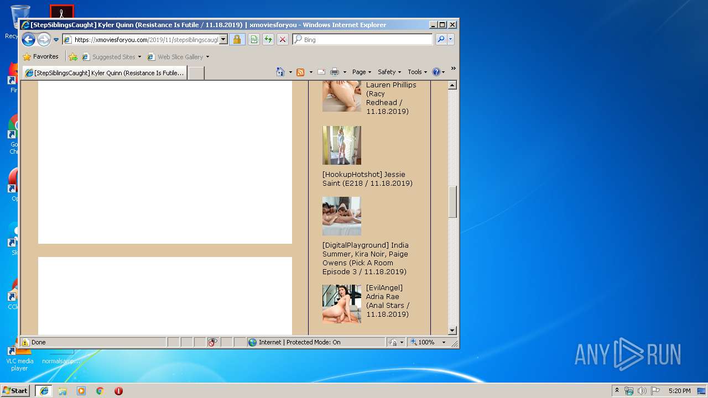Open the Tools menu
The image size is (708, 398).
pyautogui.click(x=418, y=72)
